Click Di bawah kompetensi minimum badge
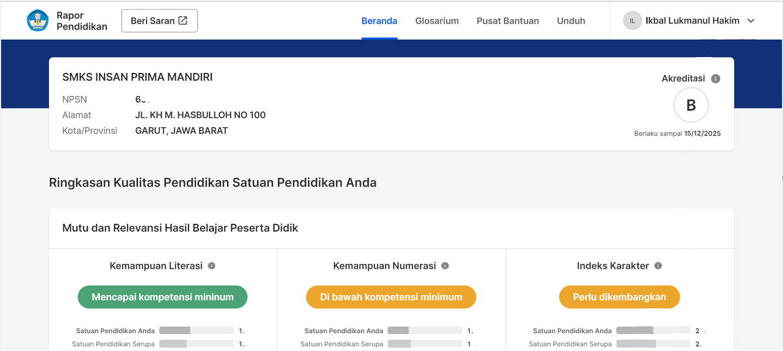 coord(391,297)
